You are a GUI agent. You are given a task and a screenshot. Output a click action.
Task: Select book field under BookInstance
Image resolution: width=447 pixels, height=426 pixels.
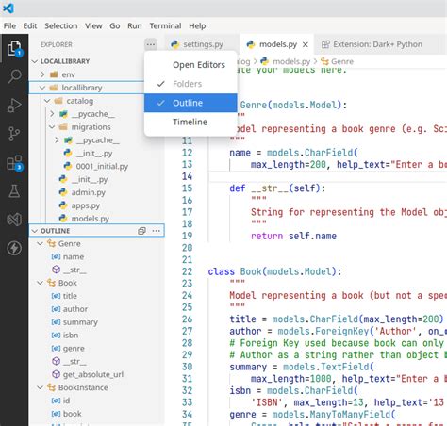[72, 414]
